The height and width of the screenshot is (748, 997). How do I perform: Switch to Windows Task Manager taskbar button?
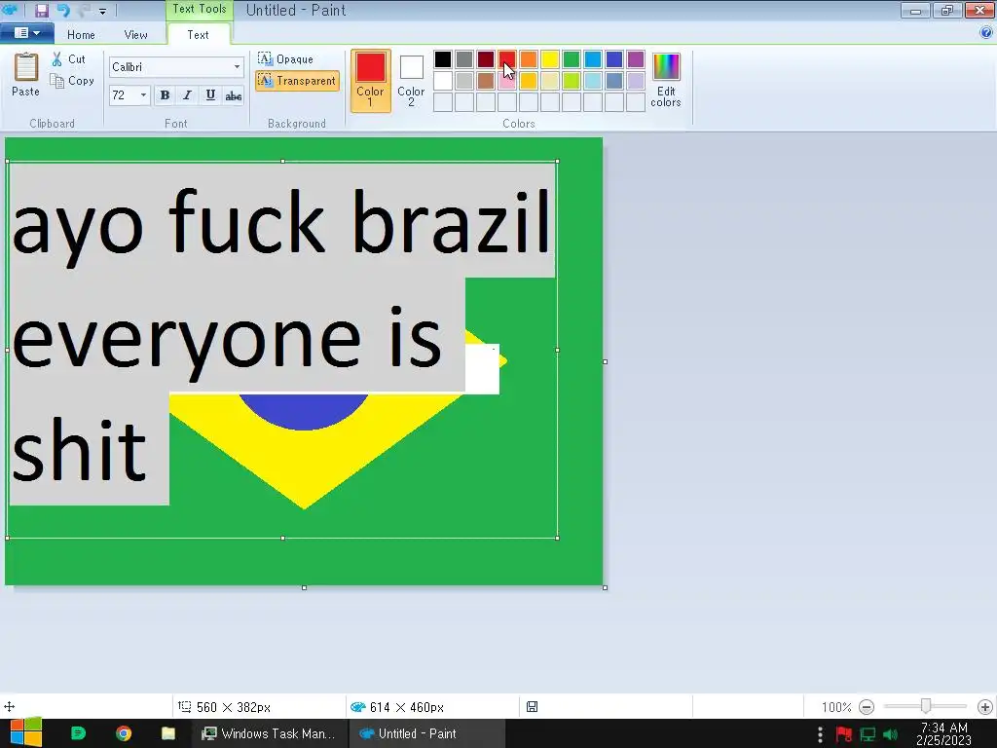(x=269, y=733)
